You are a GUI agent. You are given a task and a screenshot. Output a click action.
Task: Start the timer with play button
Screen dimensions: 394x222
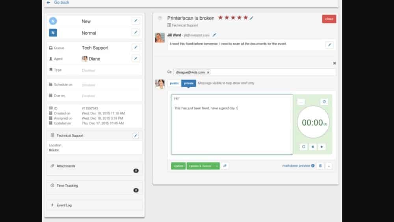point(322,147)
